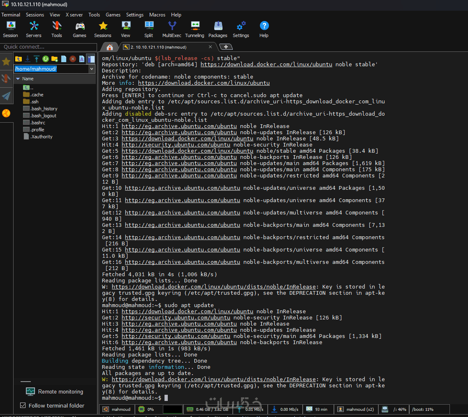
Task: Open the Packages toolbar icon
Action: coord(218,29)
